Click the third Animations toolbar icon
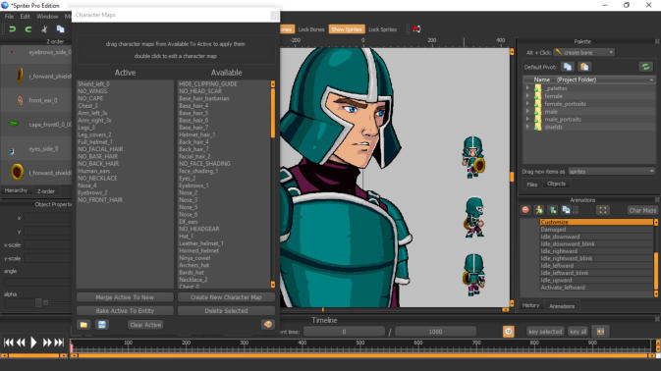The image size is (661, 371). coord(553,210)
